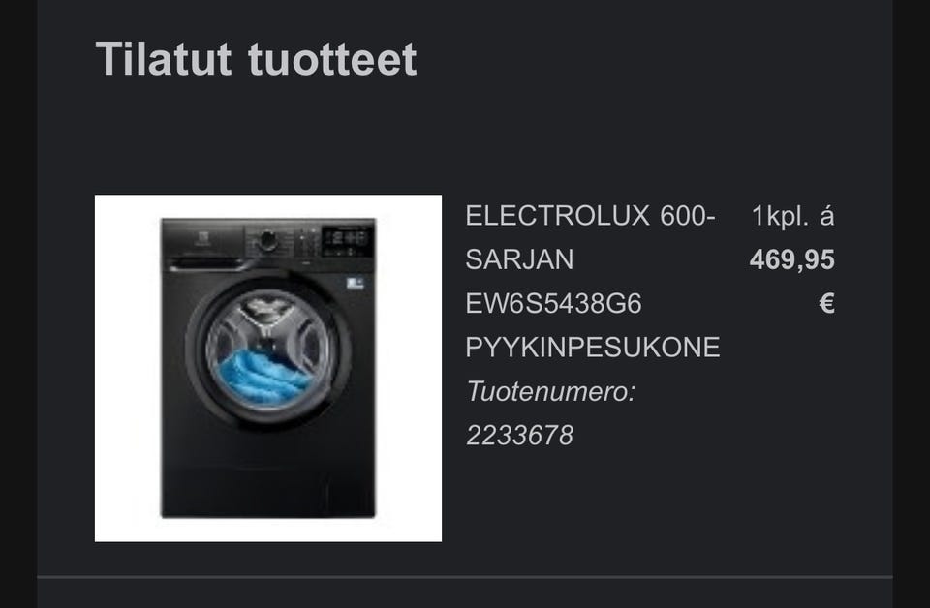
Task: Click the 'Tuotenumero:' label
Action: pyautogui.click(x=551, y=391)
